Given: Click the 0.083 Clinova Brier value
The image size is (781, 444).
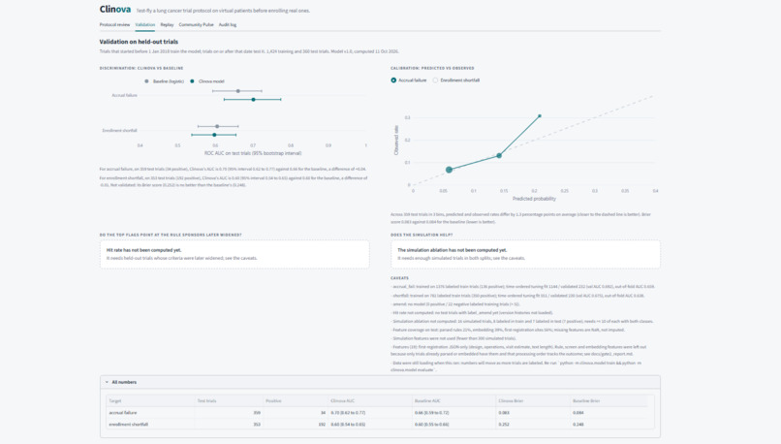Looking at the screenshot, I should click(504, 413).
